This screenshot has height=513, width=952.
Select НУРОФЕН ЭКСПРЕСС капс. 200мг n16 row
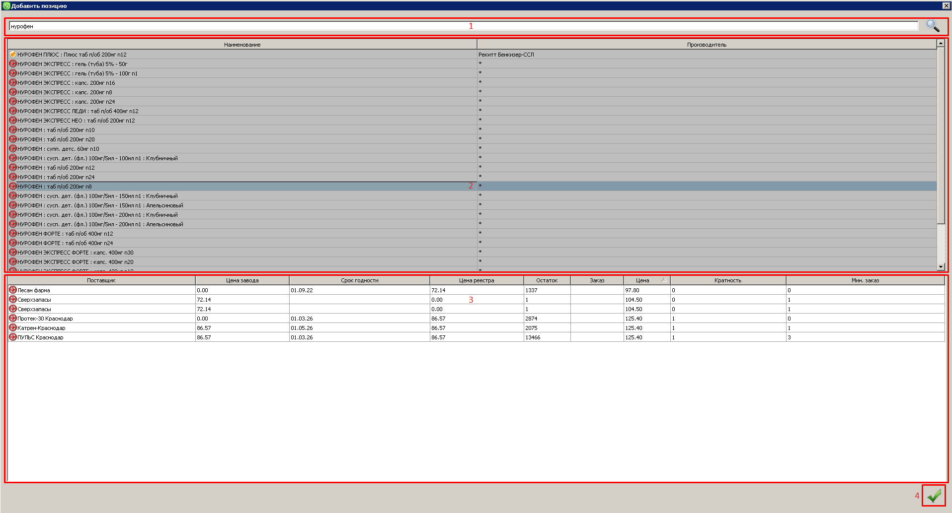click(66, 83)
